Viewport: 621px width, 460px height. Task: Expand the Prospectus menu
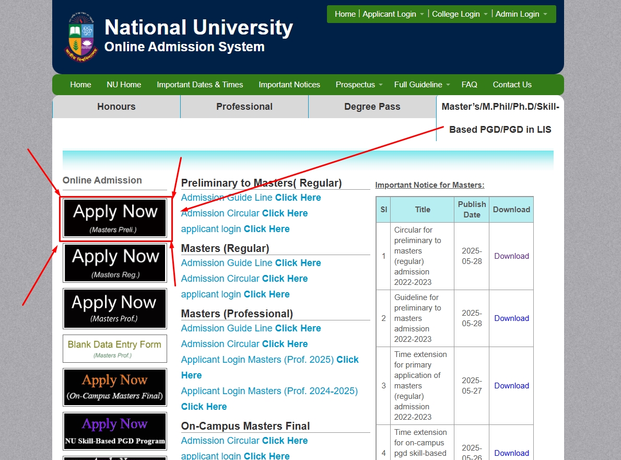point(359,85)
